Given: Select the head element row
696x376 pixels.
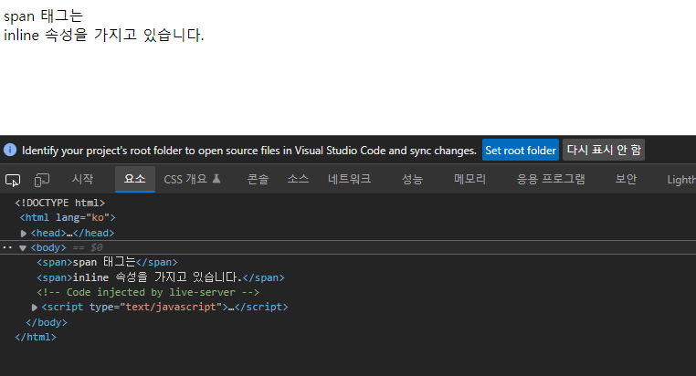Looking at the screenshot, I should click(x=72, y=233).
